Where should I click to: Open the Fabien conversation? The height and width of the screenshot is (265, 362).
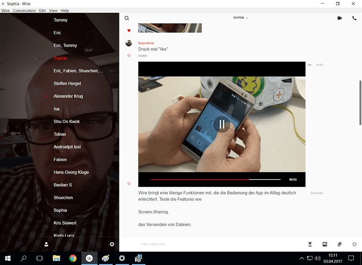click(x=60, y=160)
